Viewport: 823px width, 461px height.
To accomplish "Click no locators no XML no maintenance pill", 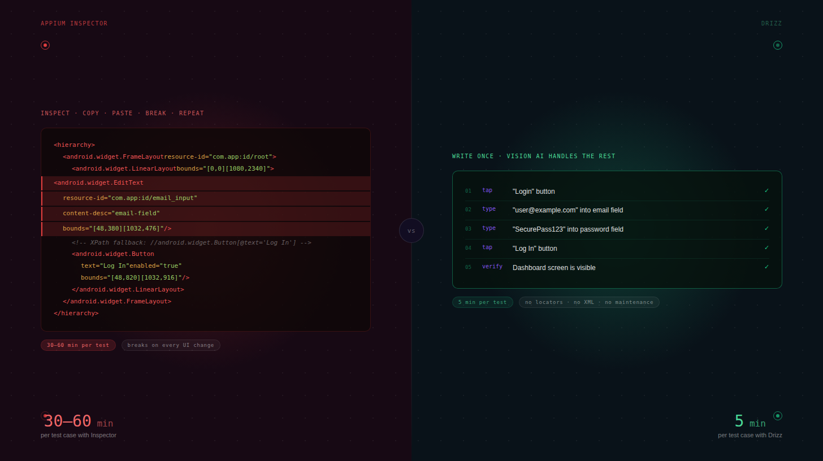I will click(x=589, y=302).
